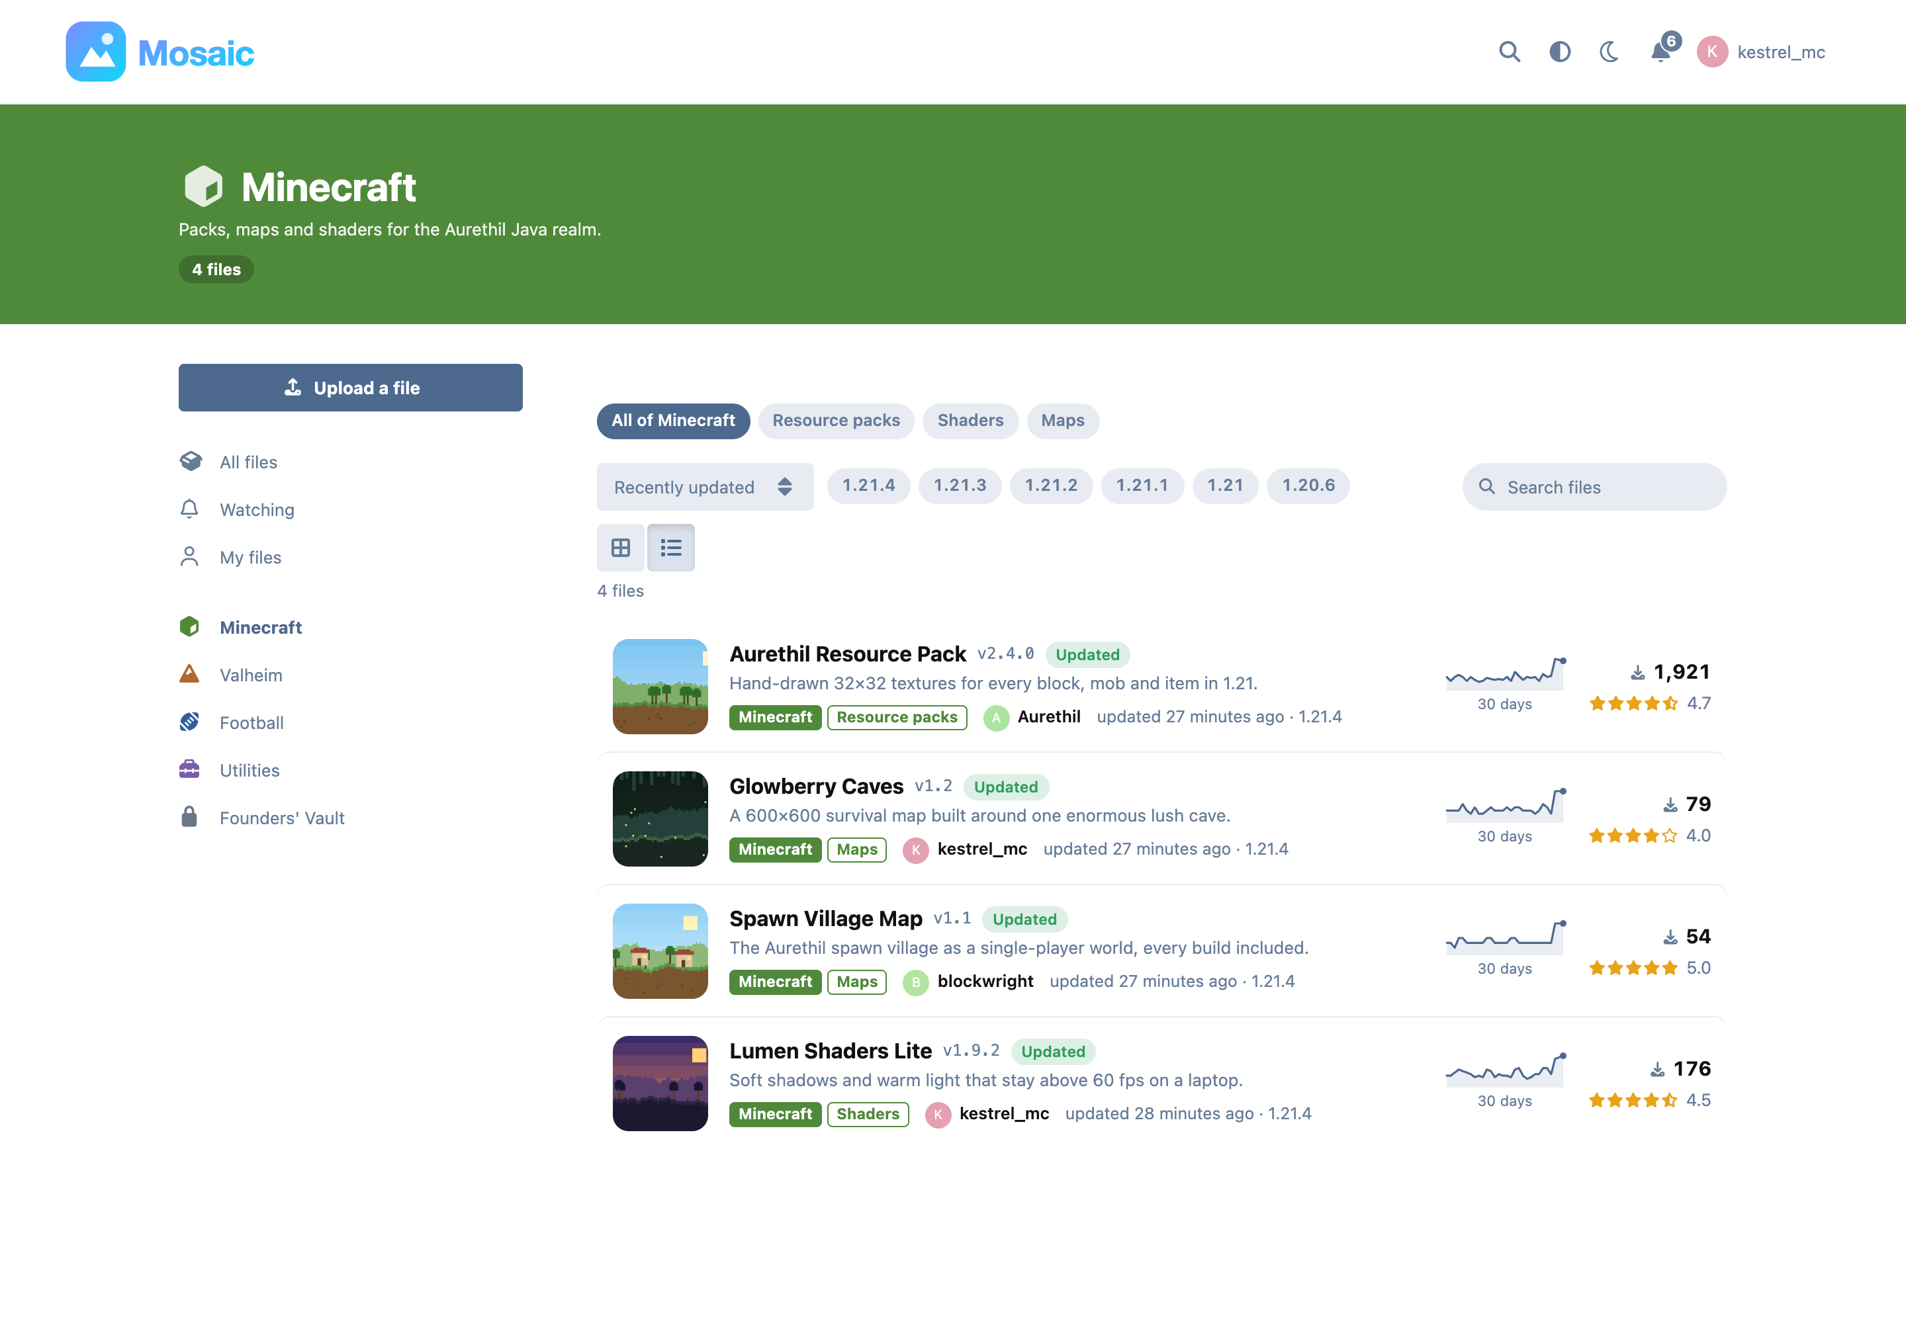Filter by version 1.21.3 chip
Image resolution: width=1906 pixels, height=1323 pixels.
(960, 486)
